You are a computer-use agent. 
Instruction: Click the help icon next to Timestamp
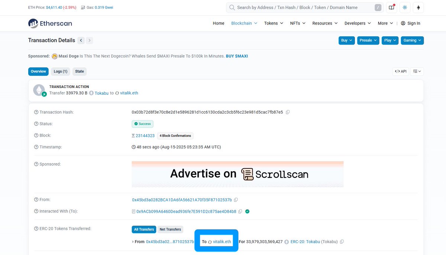pyautogui.click(x=36, y=147)
